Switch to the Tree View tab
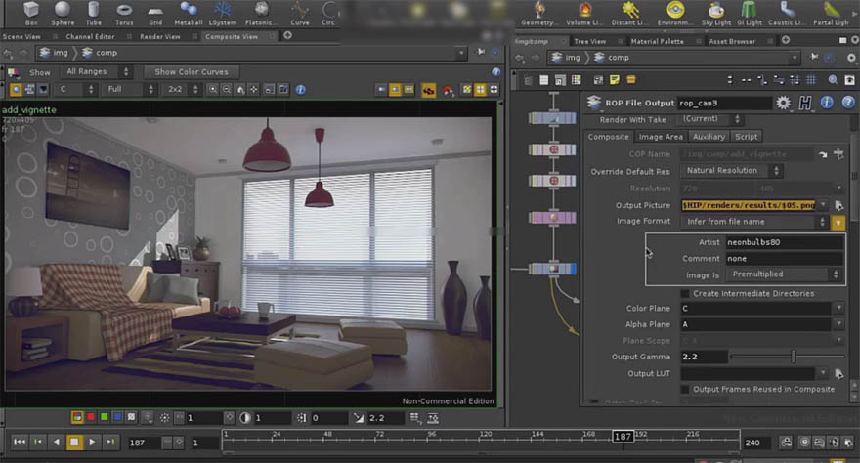This screenshot has height=463, width=860. [x=589, y=41]
